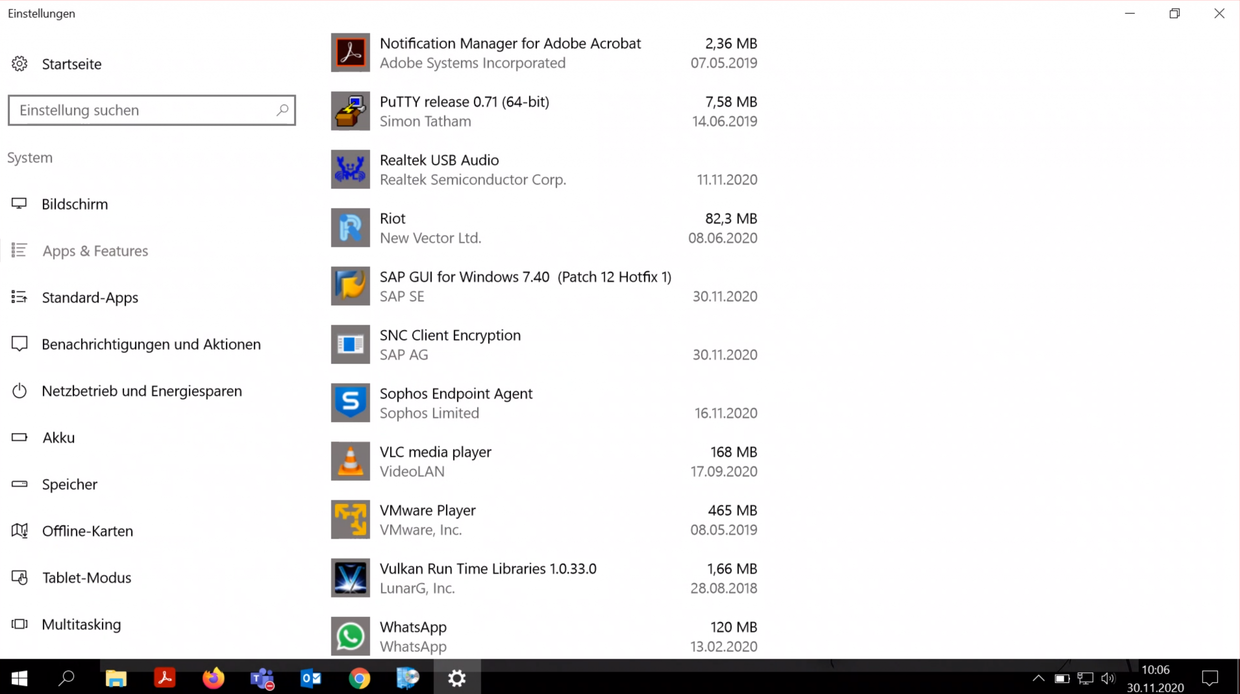The height and width of the screenshot is (694, 1240).
Task: Click the VLC media player cone icon
Action: pyautogui.click(x=350, y=461)
